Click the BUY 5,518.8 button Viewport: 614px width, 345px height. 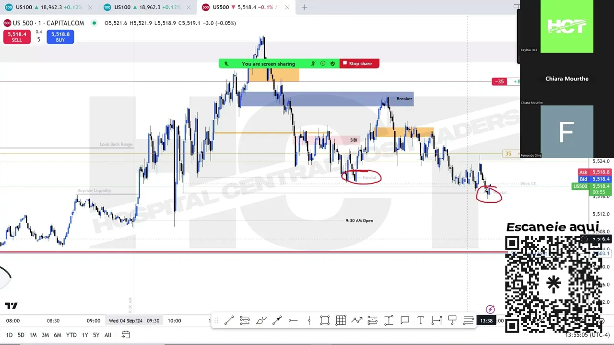pyautogui.click(x=60, y=37)
